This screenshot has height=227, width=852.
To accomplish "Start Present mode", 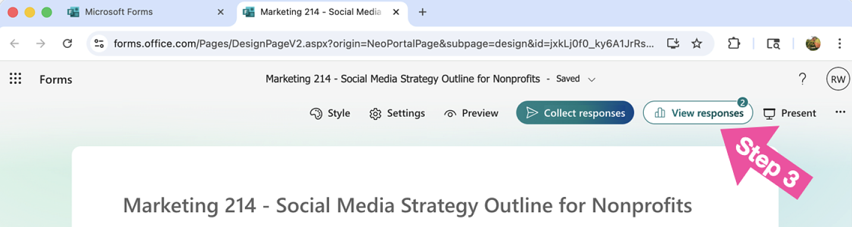I will 790,113.
